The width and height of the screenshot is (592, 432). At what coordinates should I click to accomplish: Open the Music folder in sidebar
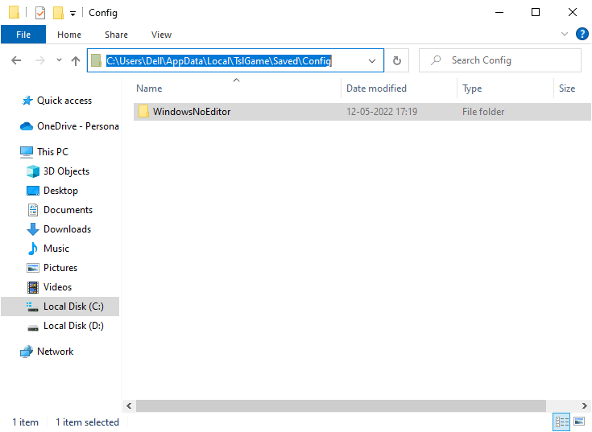48,249
